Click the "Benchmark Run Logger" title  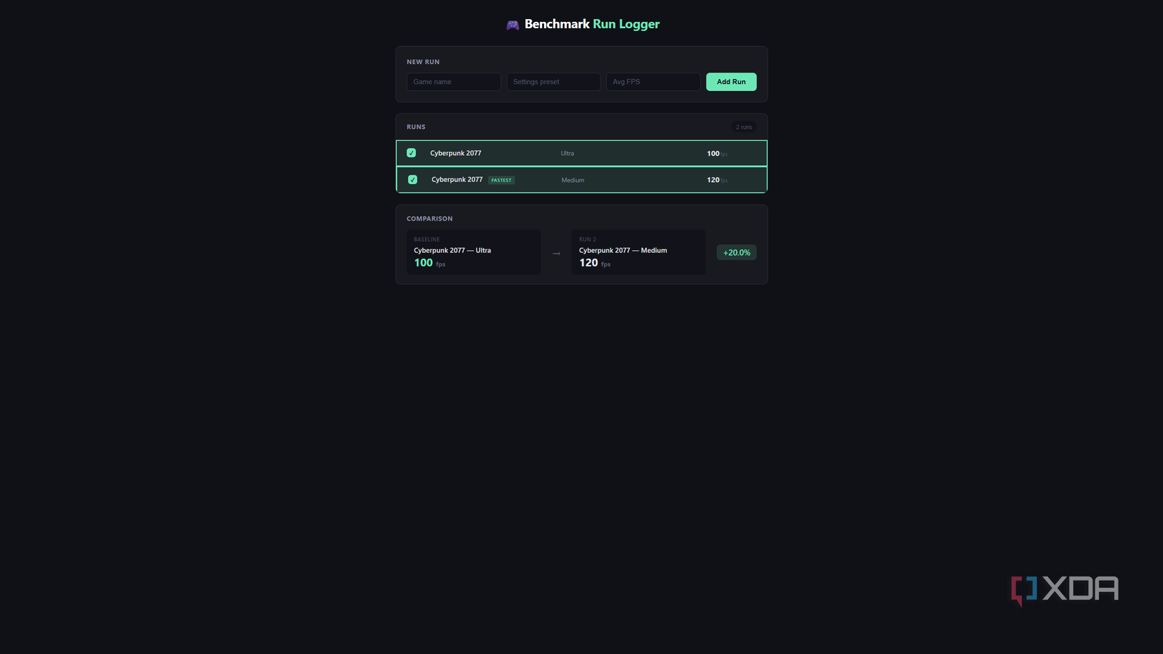[592, 24]
